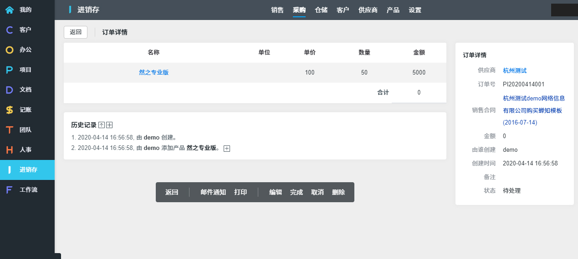Go to the 供应商 tab

(x=368, y=10)
